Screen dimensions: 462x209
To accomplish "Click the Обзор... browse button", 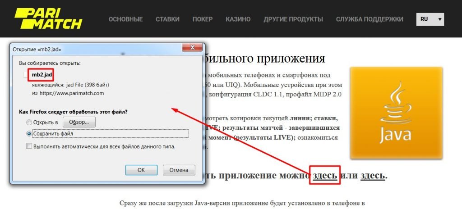I will pos(79,122).
